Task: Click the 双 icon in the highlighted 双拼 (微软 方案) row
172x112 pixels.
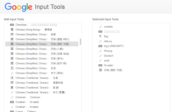Action: (x=12, y=44)
